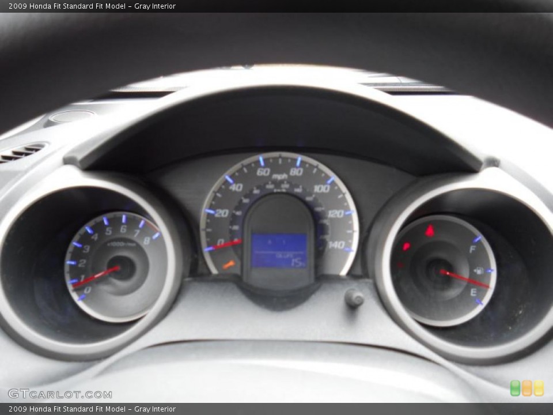Click the yellow square icon
Viewport: 553px width, 415px height.
[539, 388]
